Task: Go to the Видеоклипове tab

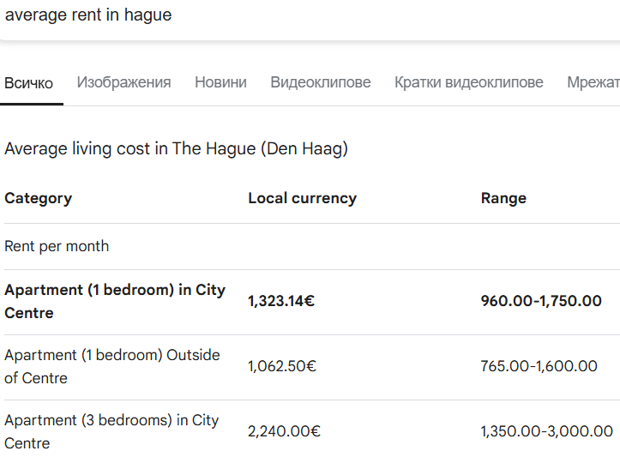Action: click(321, 82)
